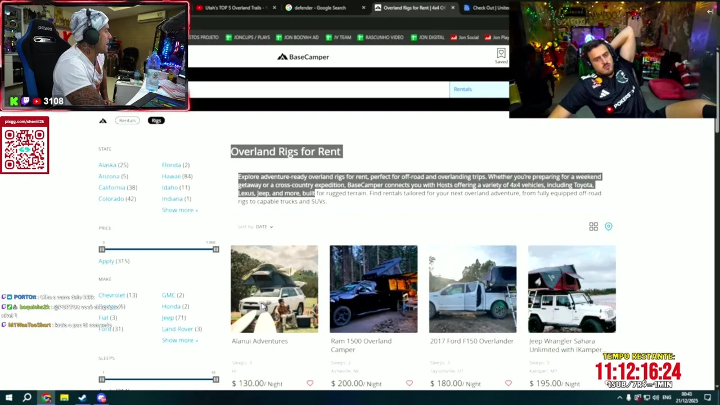The width and height of the screenshot is (720, 405).
Task: Click the small BaseCamper breadcrumb home icon
Action: (103, 120)
